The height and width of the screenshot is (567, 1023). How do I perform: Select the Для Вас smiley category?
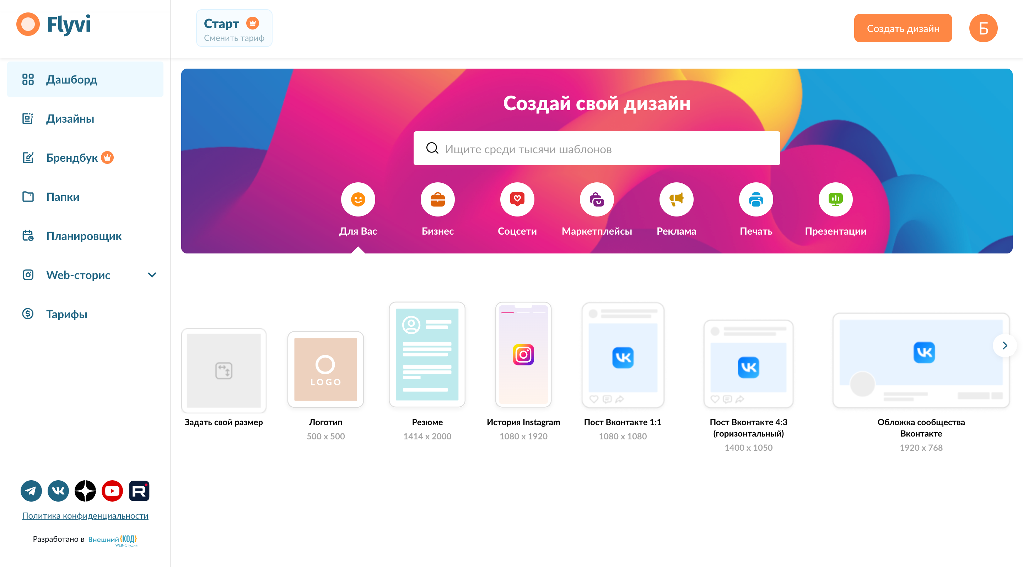(x=358, y=199)
